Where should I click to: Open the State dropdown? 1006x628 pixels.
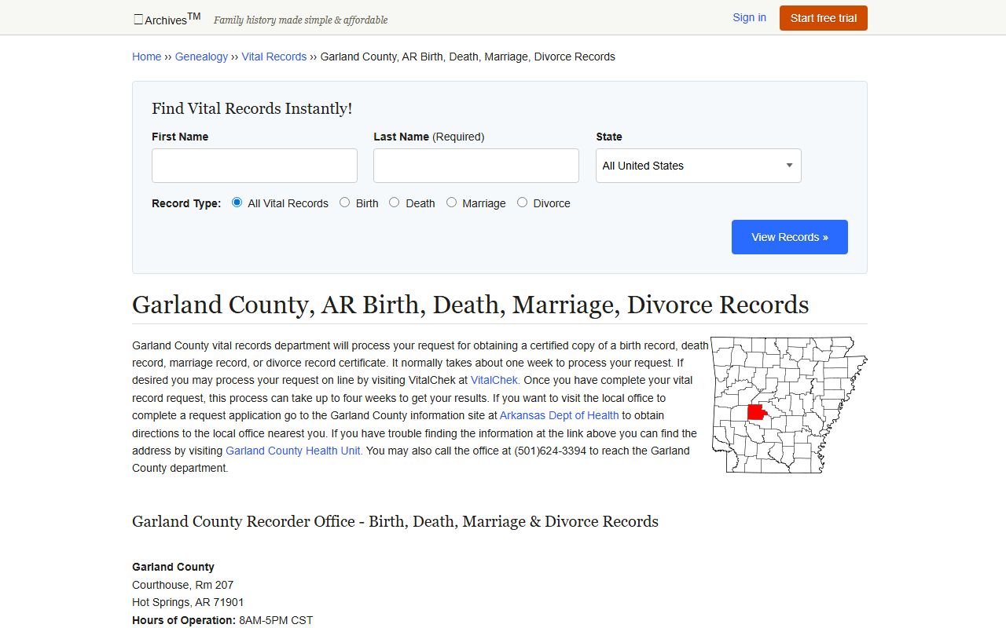coord(699,166)
